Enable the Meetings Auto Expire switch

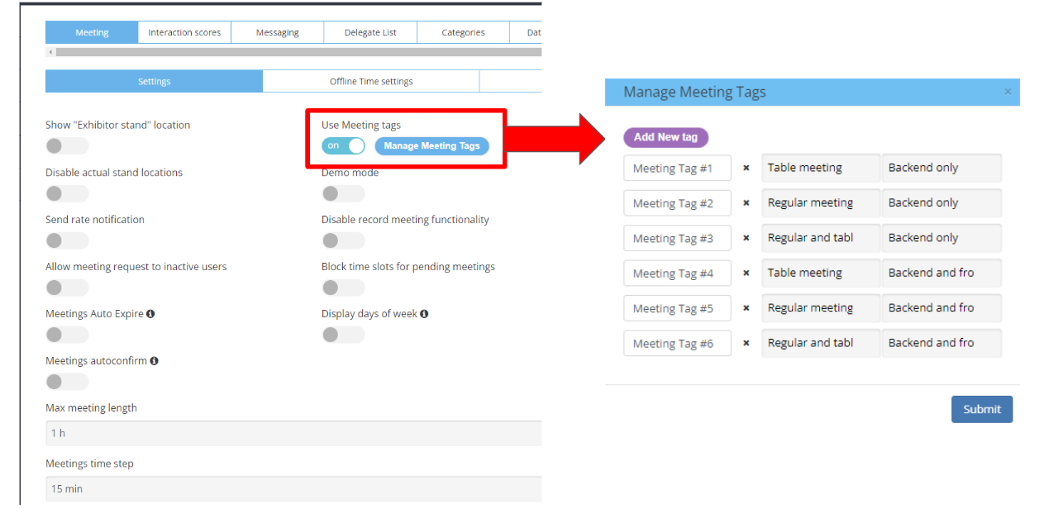(x=67, y=335)
